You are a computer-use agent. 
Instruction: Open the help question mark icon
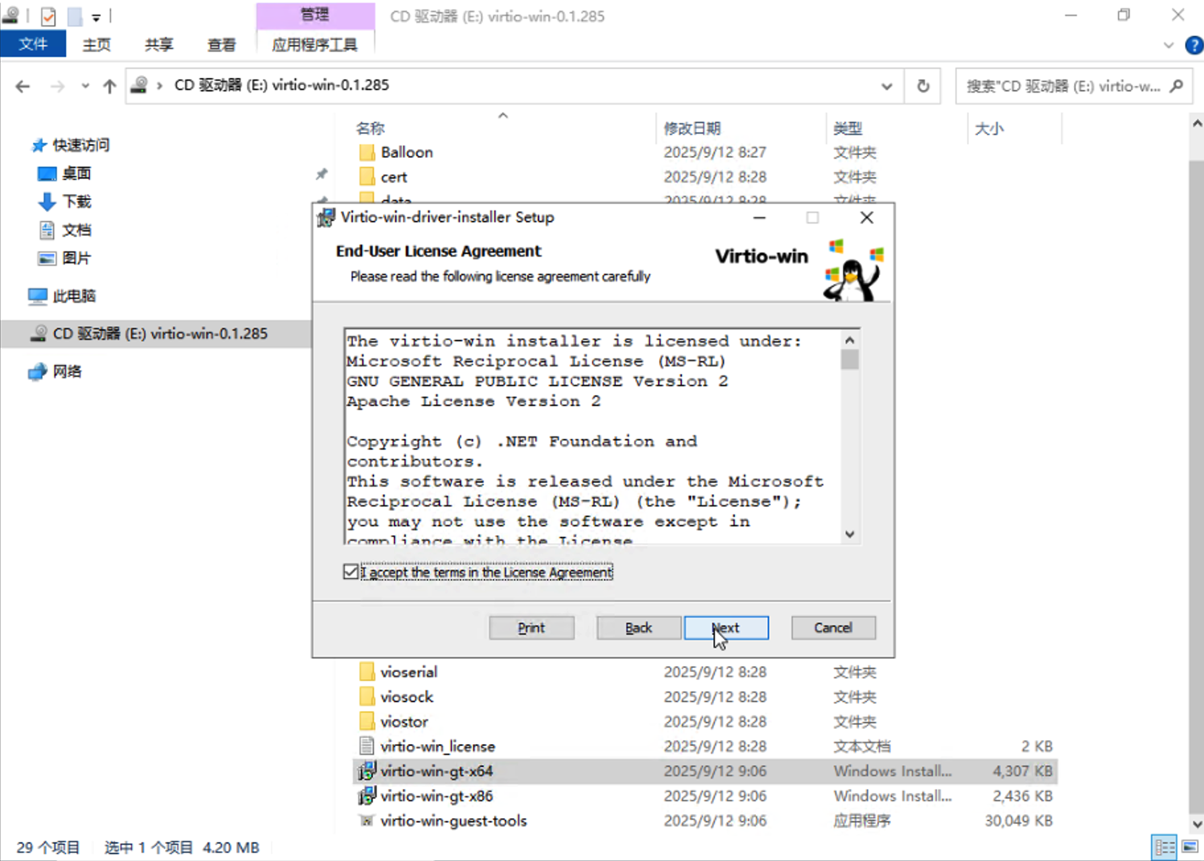(x=1193, y=45)
